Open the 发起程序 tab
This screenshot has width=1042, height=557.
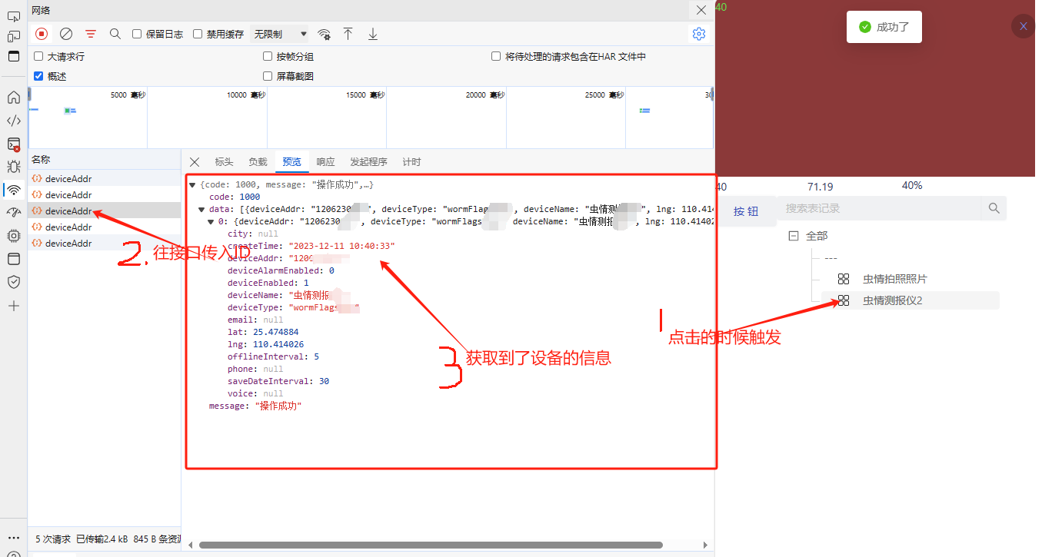(x=368, y=162)
